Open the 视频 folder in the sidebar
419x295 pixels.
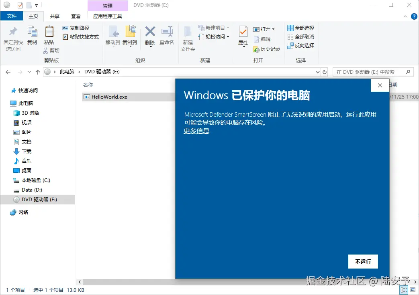23,122
